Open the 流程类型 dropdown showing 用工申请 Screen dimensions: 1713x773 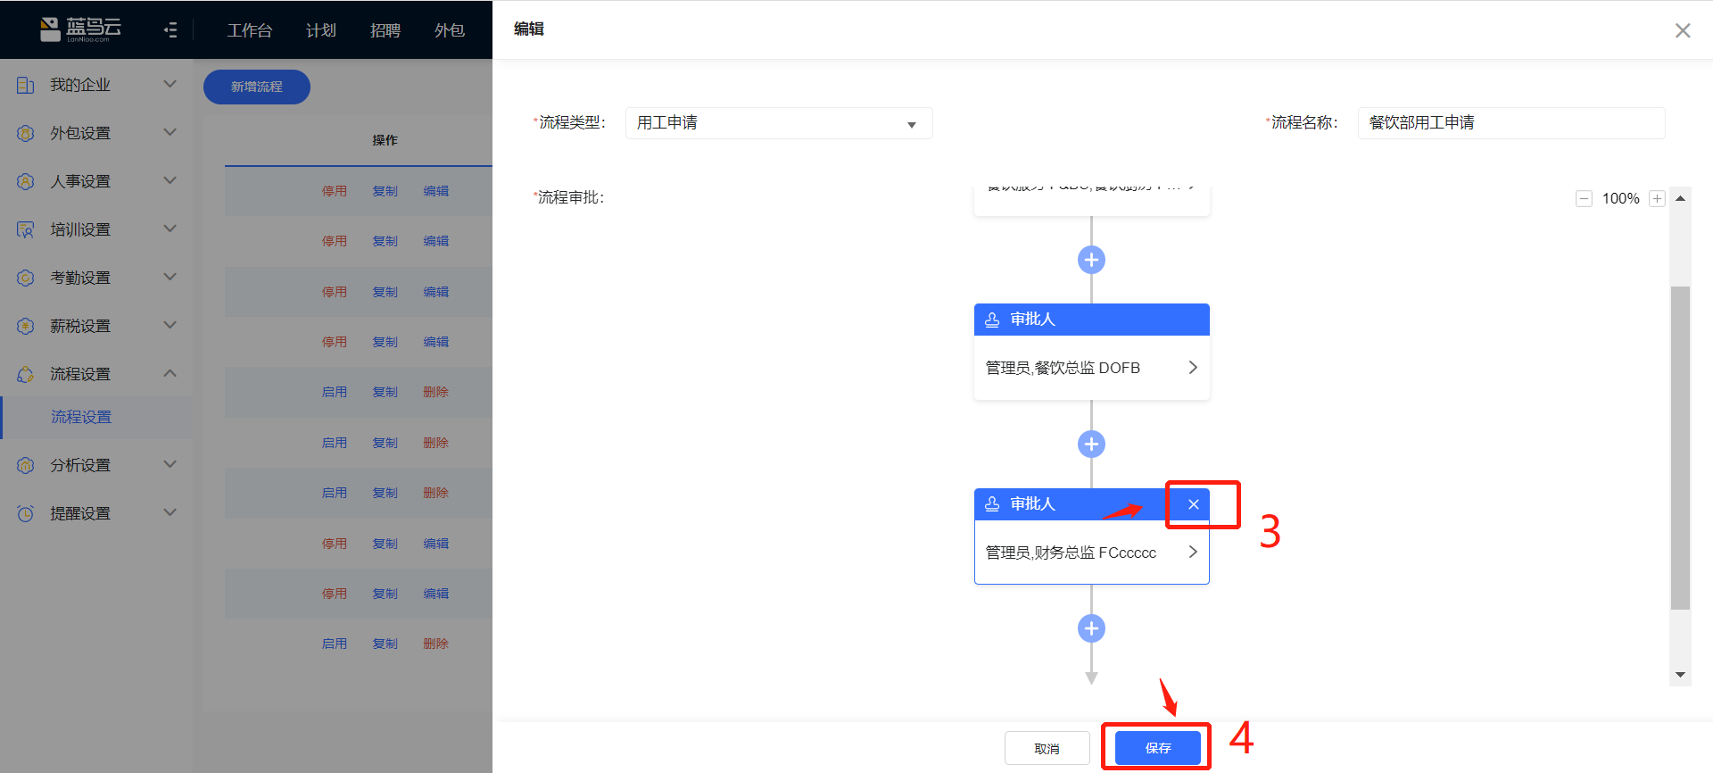click(x=779, y=123)
